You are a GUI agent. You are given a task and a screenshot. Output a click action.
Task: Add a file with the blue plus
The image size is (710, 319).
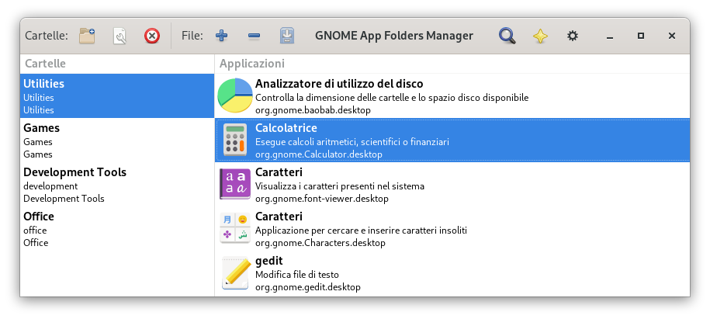221,36
